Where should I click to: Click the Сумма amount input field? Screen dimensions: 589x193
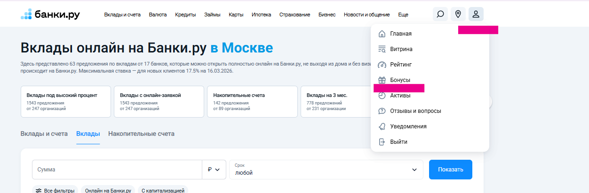click(117, 170)
